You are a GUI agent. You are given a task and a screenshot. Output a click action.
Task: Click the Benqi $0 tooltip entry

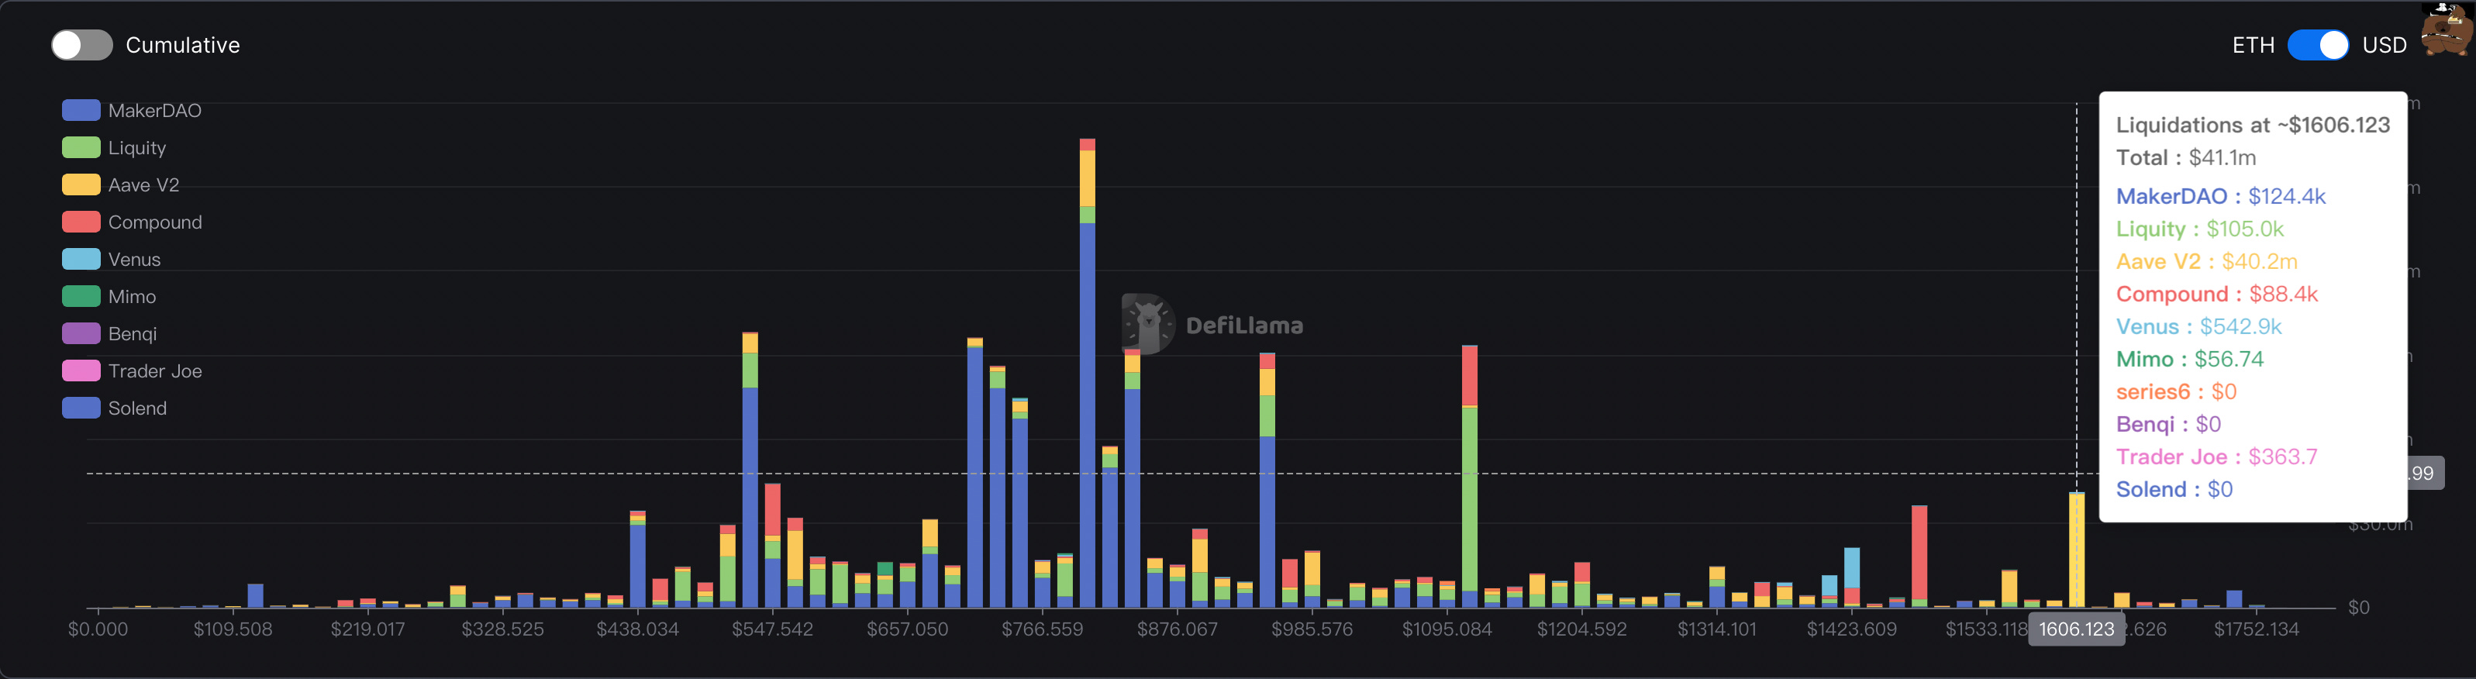(x=2168, y=425)
